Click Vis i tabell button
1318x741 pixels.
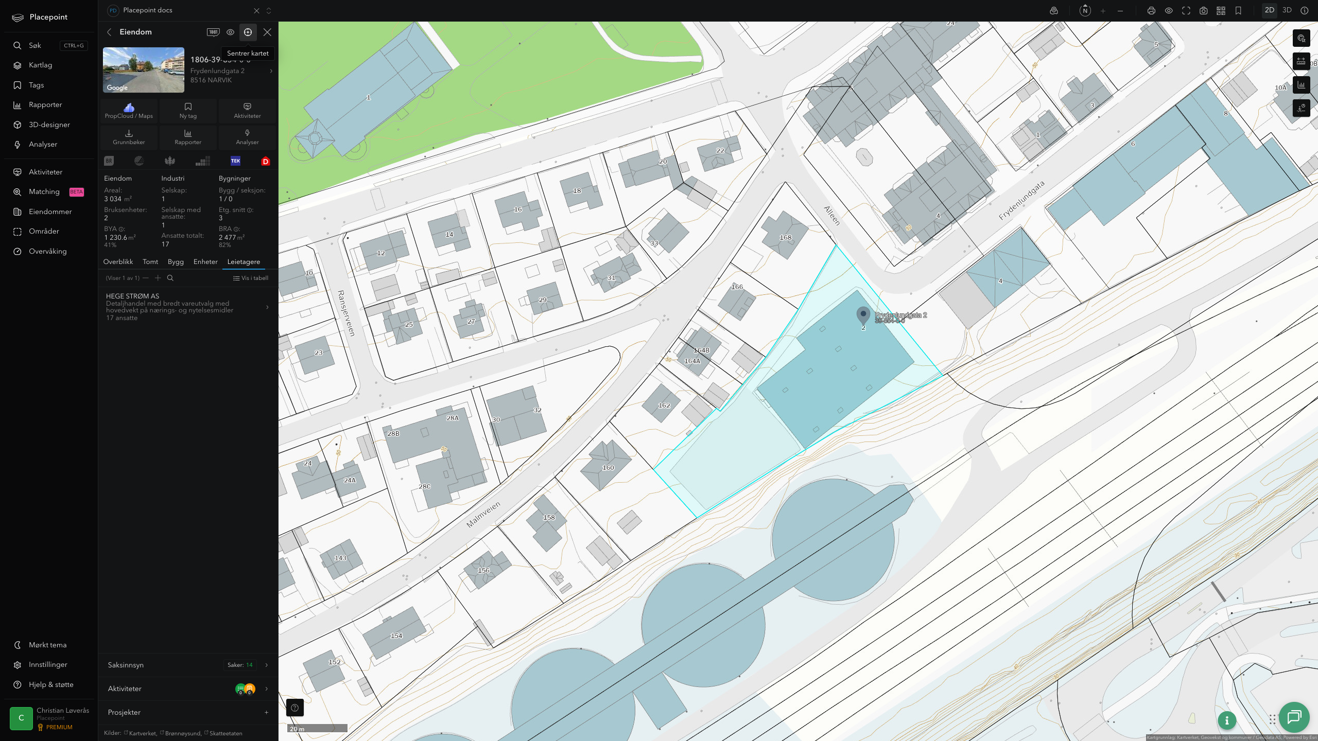[x=251, y=278]
